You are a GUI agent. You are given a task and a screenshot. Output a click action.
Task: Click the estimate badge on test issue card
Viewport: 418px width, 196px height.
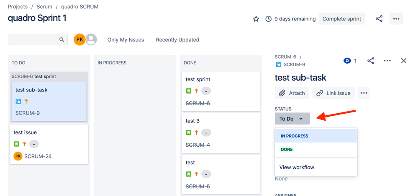coord(34,144)
